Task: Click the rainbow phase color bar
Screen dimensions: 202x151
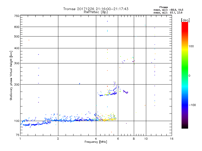Action: click(x=185, y=75)
